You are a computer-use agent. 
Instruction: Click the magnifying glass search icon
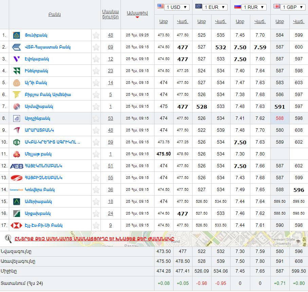[8, 239]
